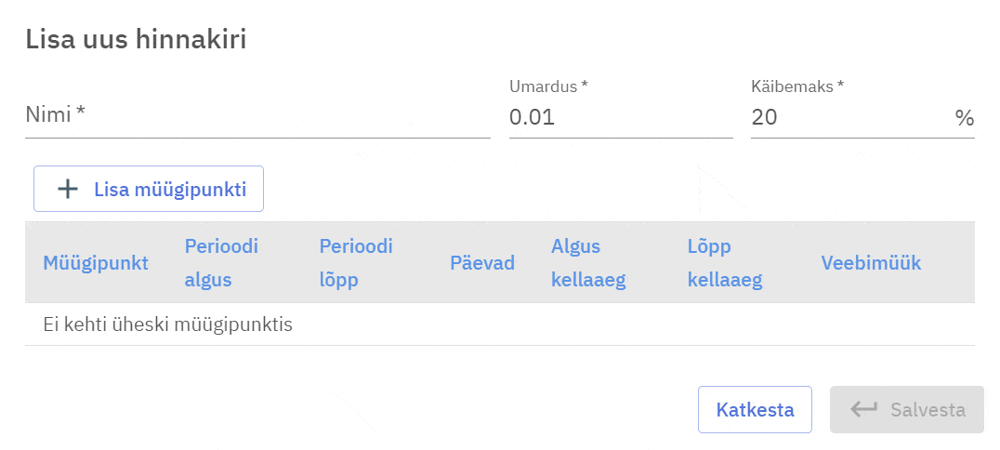Screen dimensions: 1000x450
Task: Click the percent sign in Käibemaks field
Action: pyautogui.click(x=964, y=118)
